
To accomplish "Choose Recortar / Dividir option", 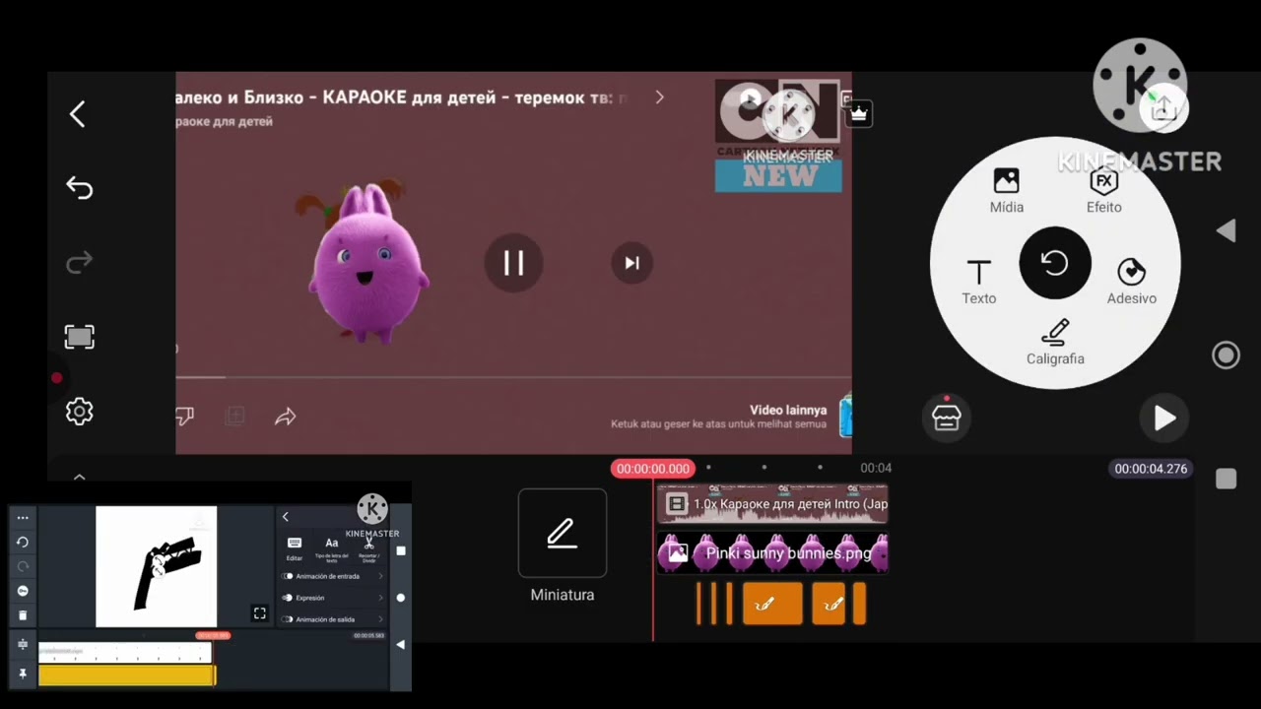I will (x=368, y=549).
